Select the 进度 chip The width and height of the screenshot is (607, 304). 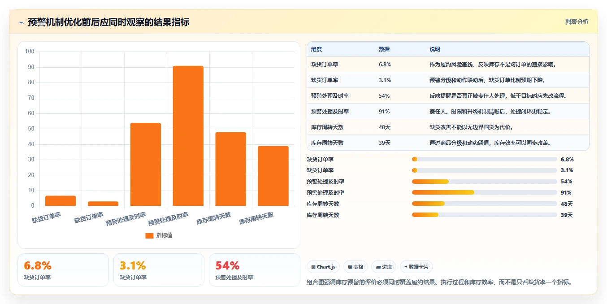pos(384,267)
